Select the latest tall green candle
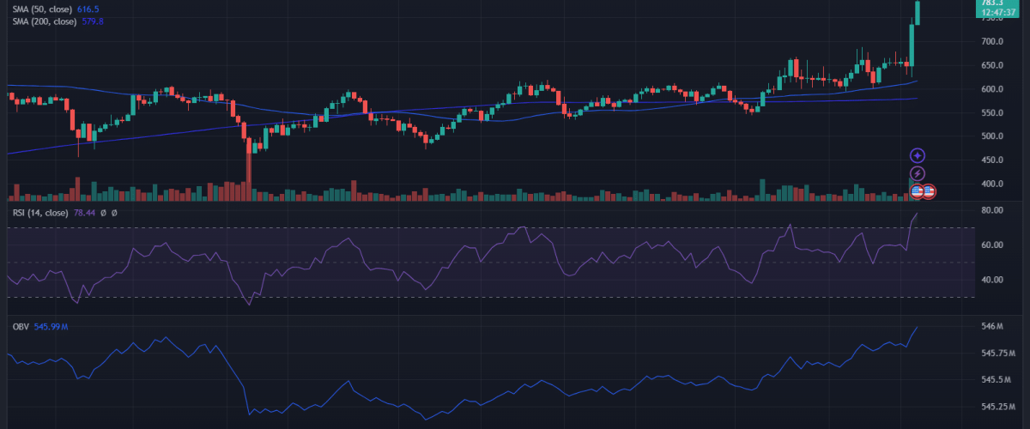This screenshot has width=1030, height=429. click(x=918, y=13)
